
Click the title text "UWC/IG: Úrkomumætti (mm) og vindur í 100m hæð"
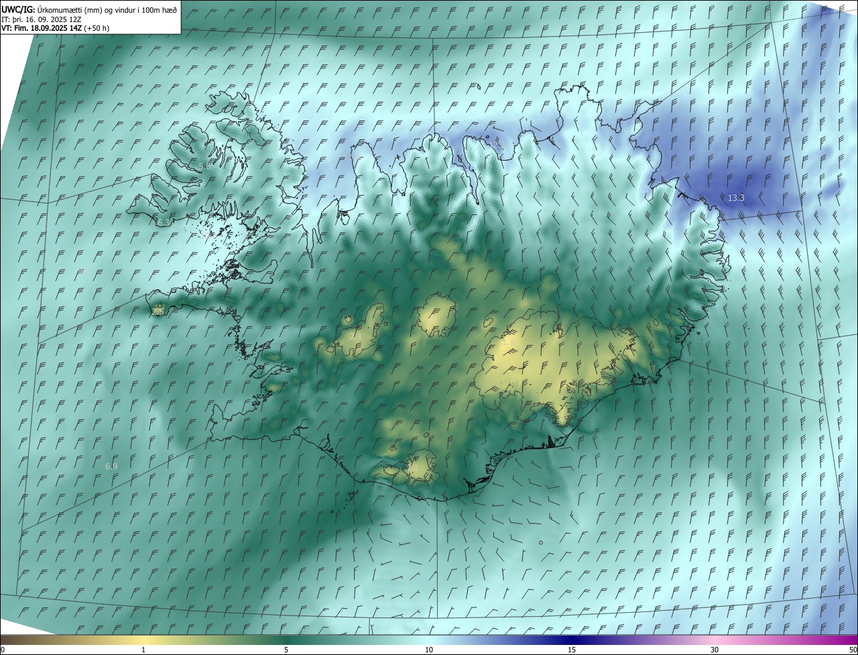(x=89, y=9)
